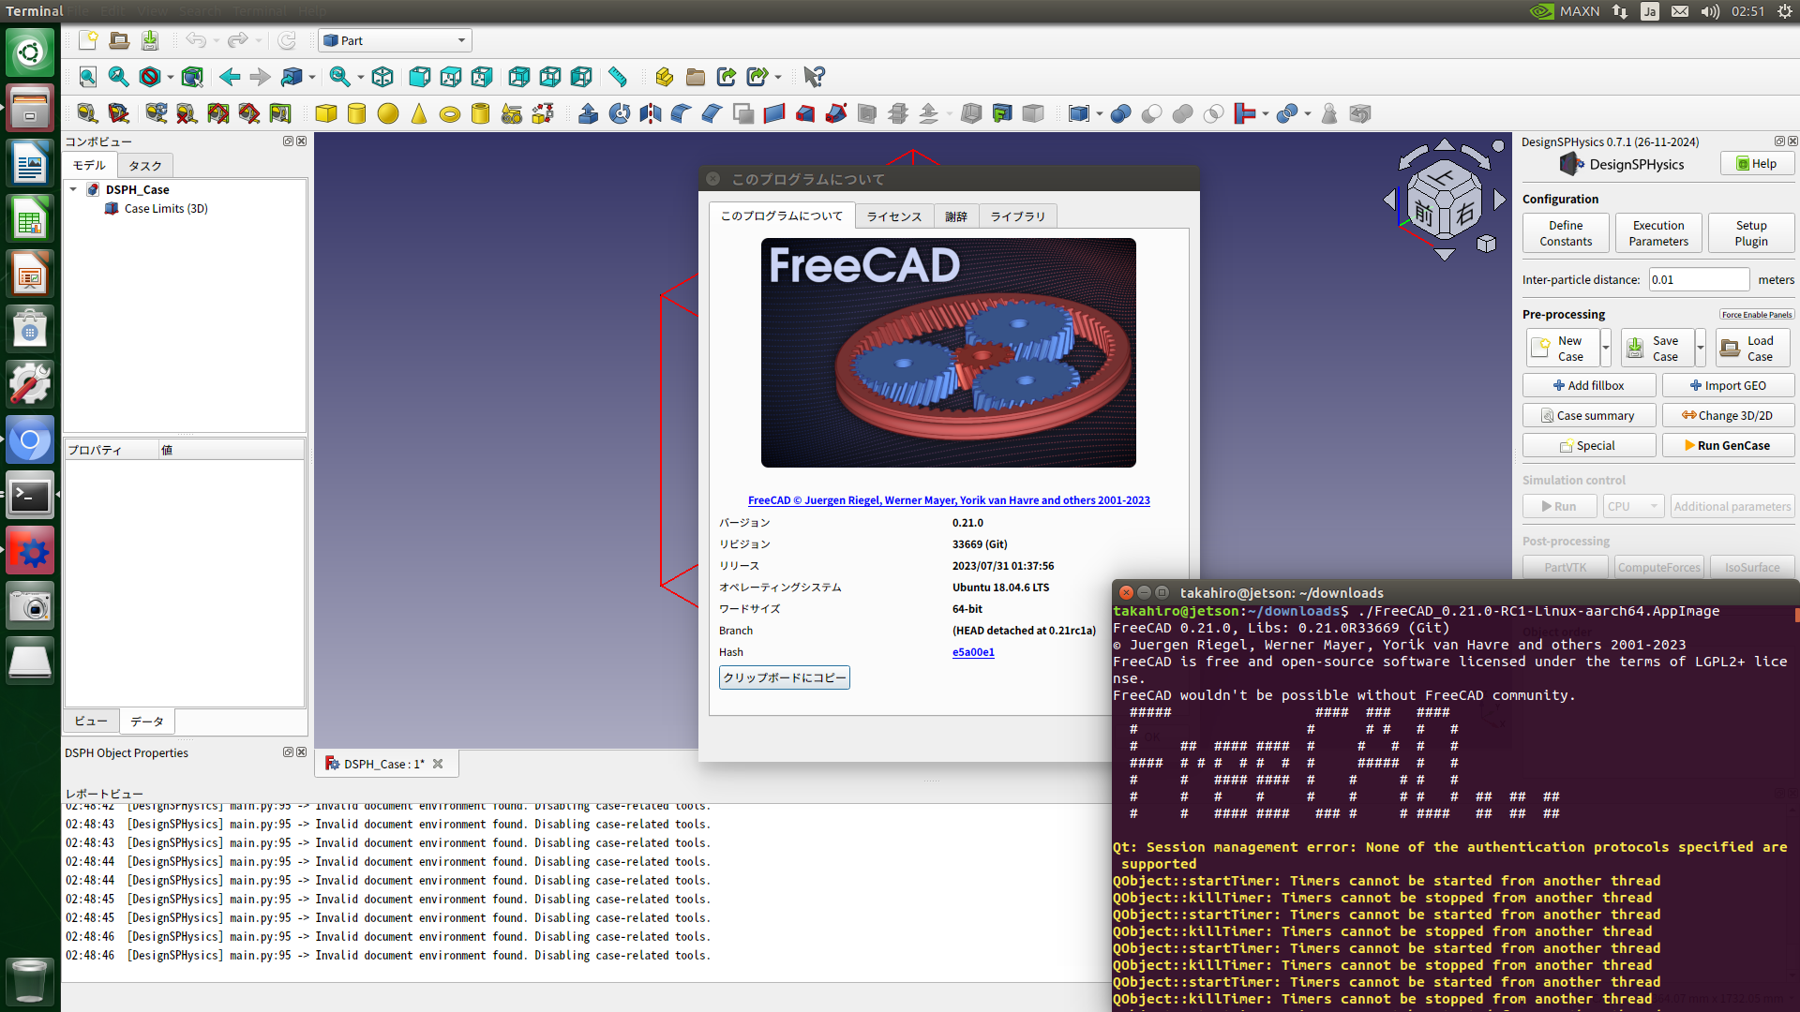Viewport: 1800px width, 1012px height.
Task: Select Case Limits (3D) in the tree
Action: point(166,209)
